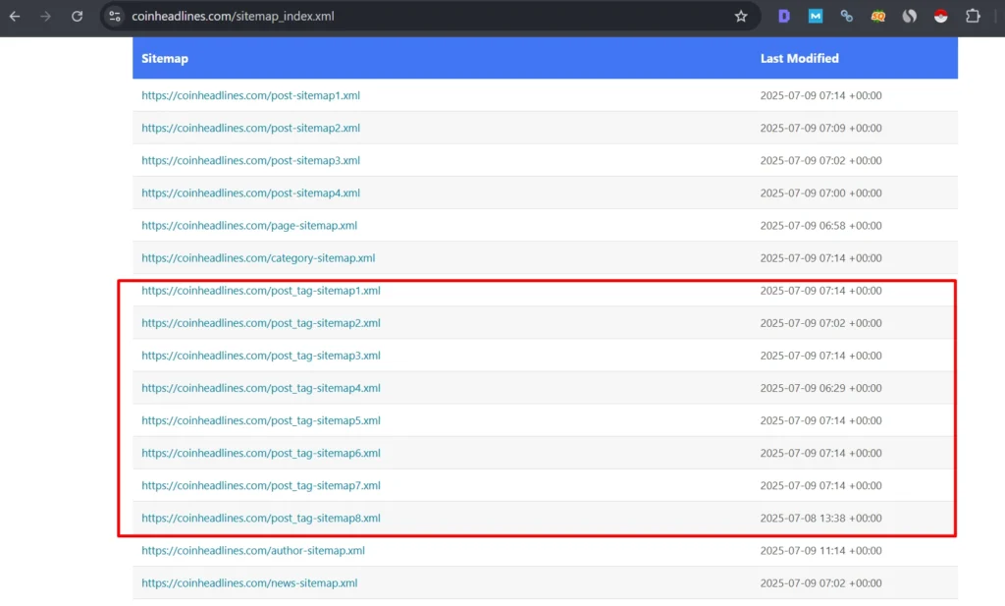Open the post_tag-sitemap3.xml link
Screen dimensions: 1005x606
261,356
